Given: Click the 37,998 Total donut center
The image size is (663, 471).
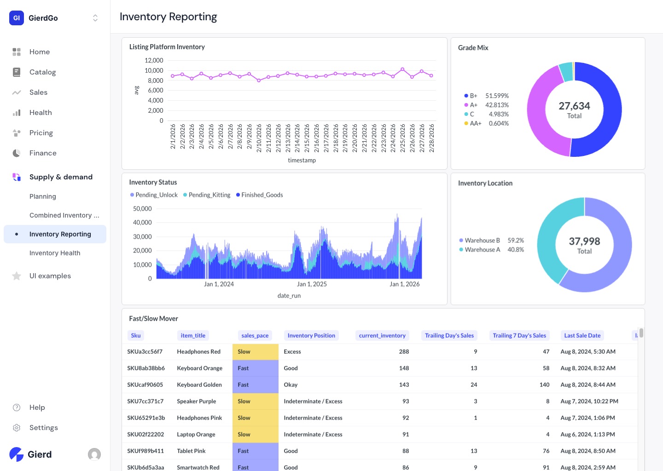Looking at the screenshot, I should (x=585, y=245).
